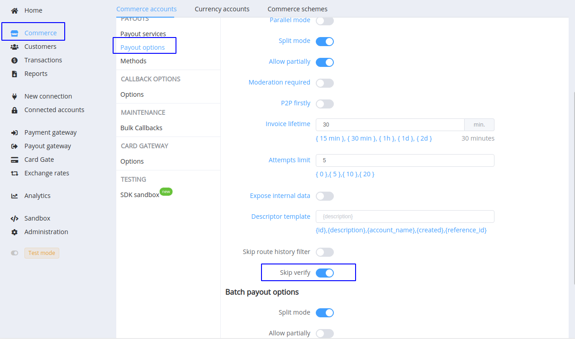Screen dimensions: 575x339
Task: Toggle the Test mode switch in sidebar
Action: (14, 253)
